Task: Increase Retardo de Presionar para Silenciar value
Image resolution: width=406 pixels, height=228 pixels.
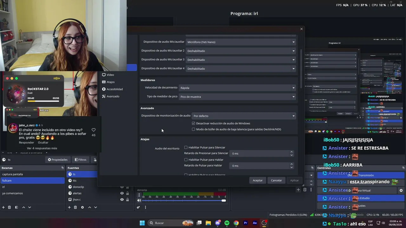Action: [291, 152]
